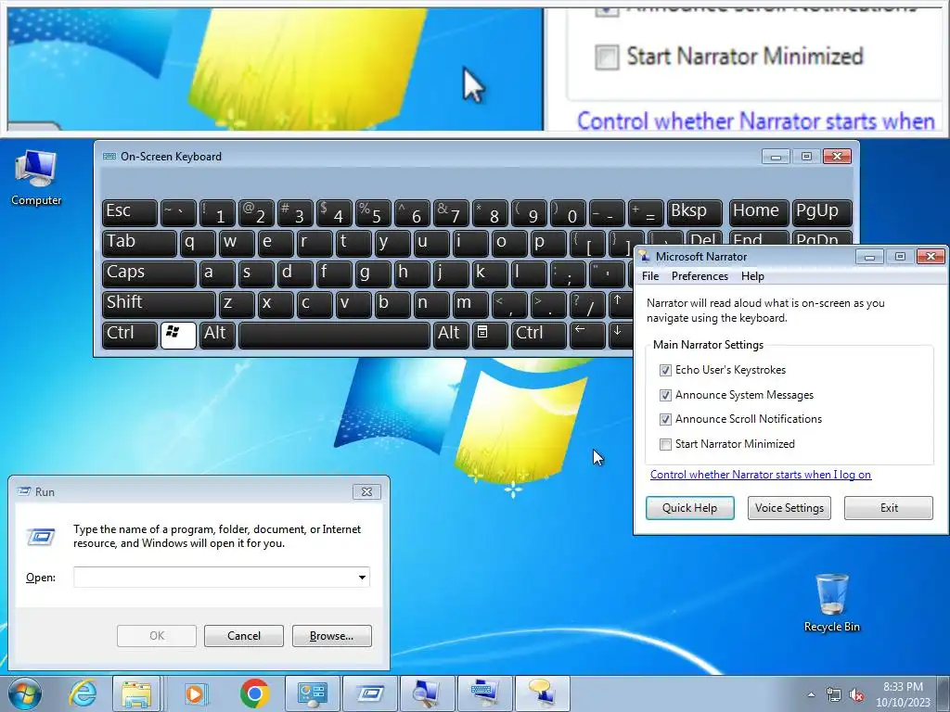Click Browse... in the Run dialog

pyautogui.click(x=331, y=636)
